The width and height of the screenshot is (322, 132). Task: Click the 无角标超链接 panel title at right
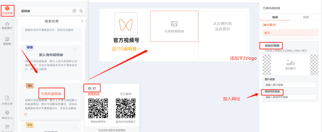pos(272,8)
